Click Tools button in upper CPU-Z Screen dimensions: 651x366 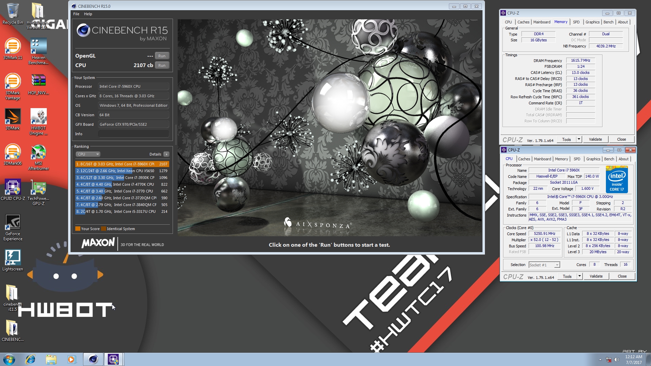pos(567,139)
